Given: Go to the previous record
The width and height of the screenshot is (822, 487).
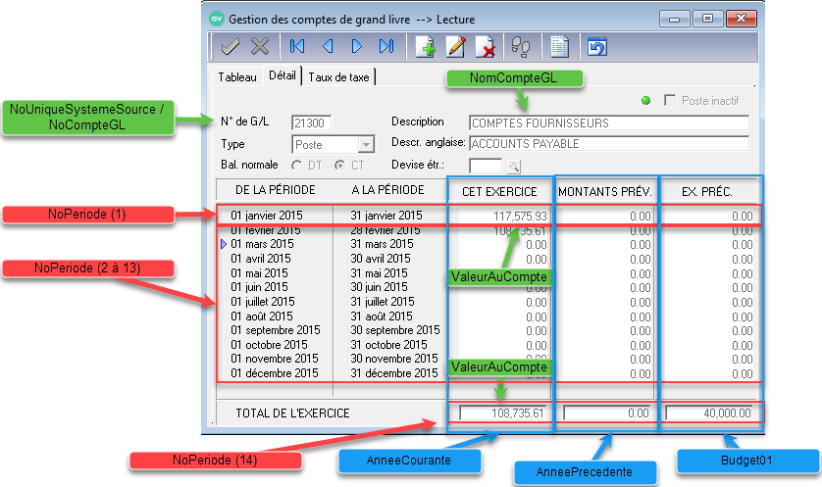Looking at the screenshot, I should coord(328,46).
